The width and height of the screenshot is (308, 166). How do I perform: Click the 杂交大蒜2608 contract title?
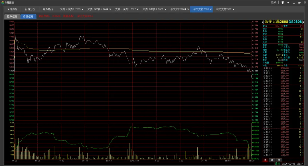pos(276,22)
